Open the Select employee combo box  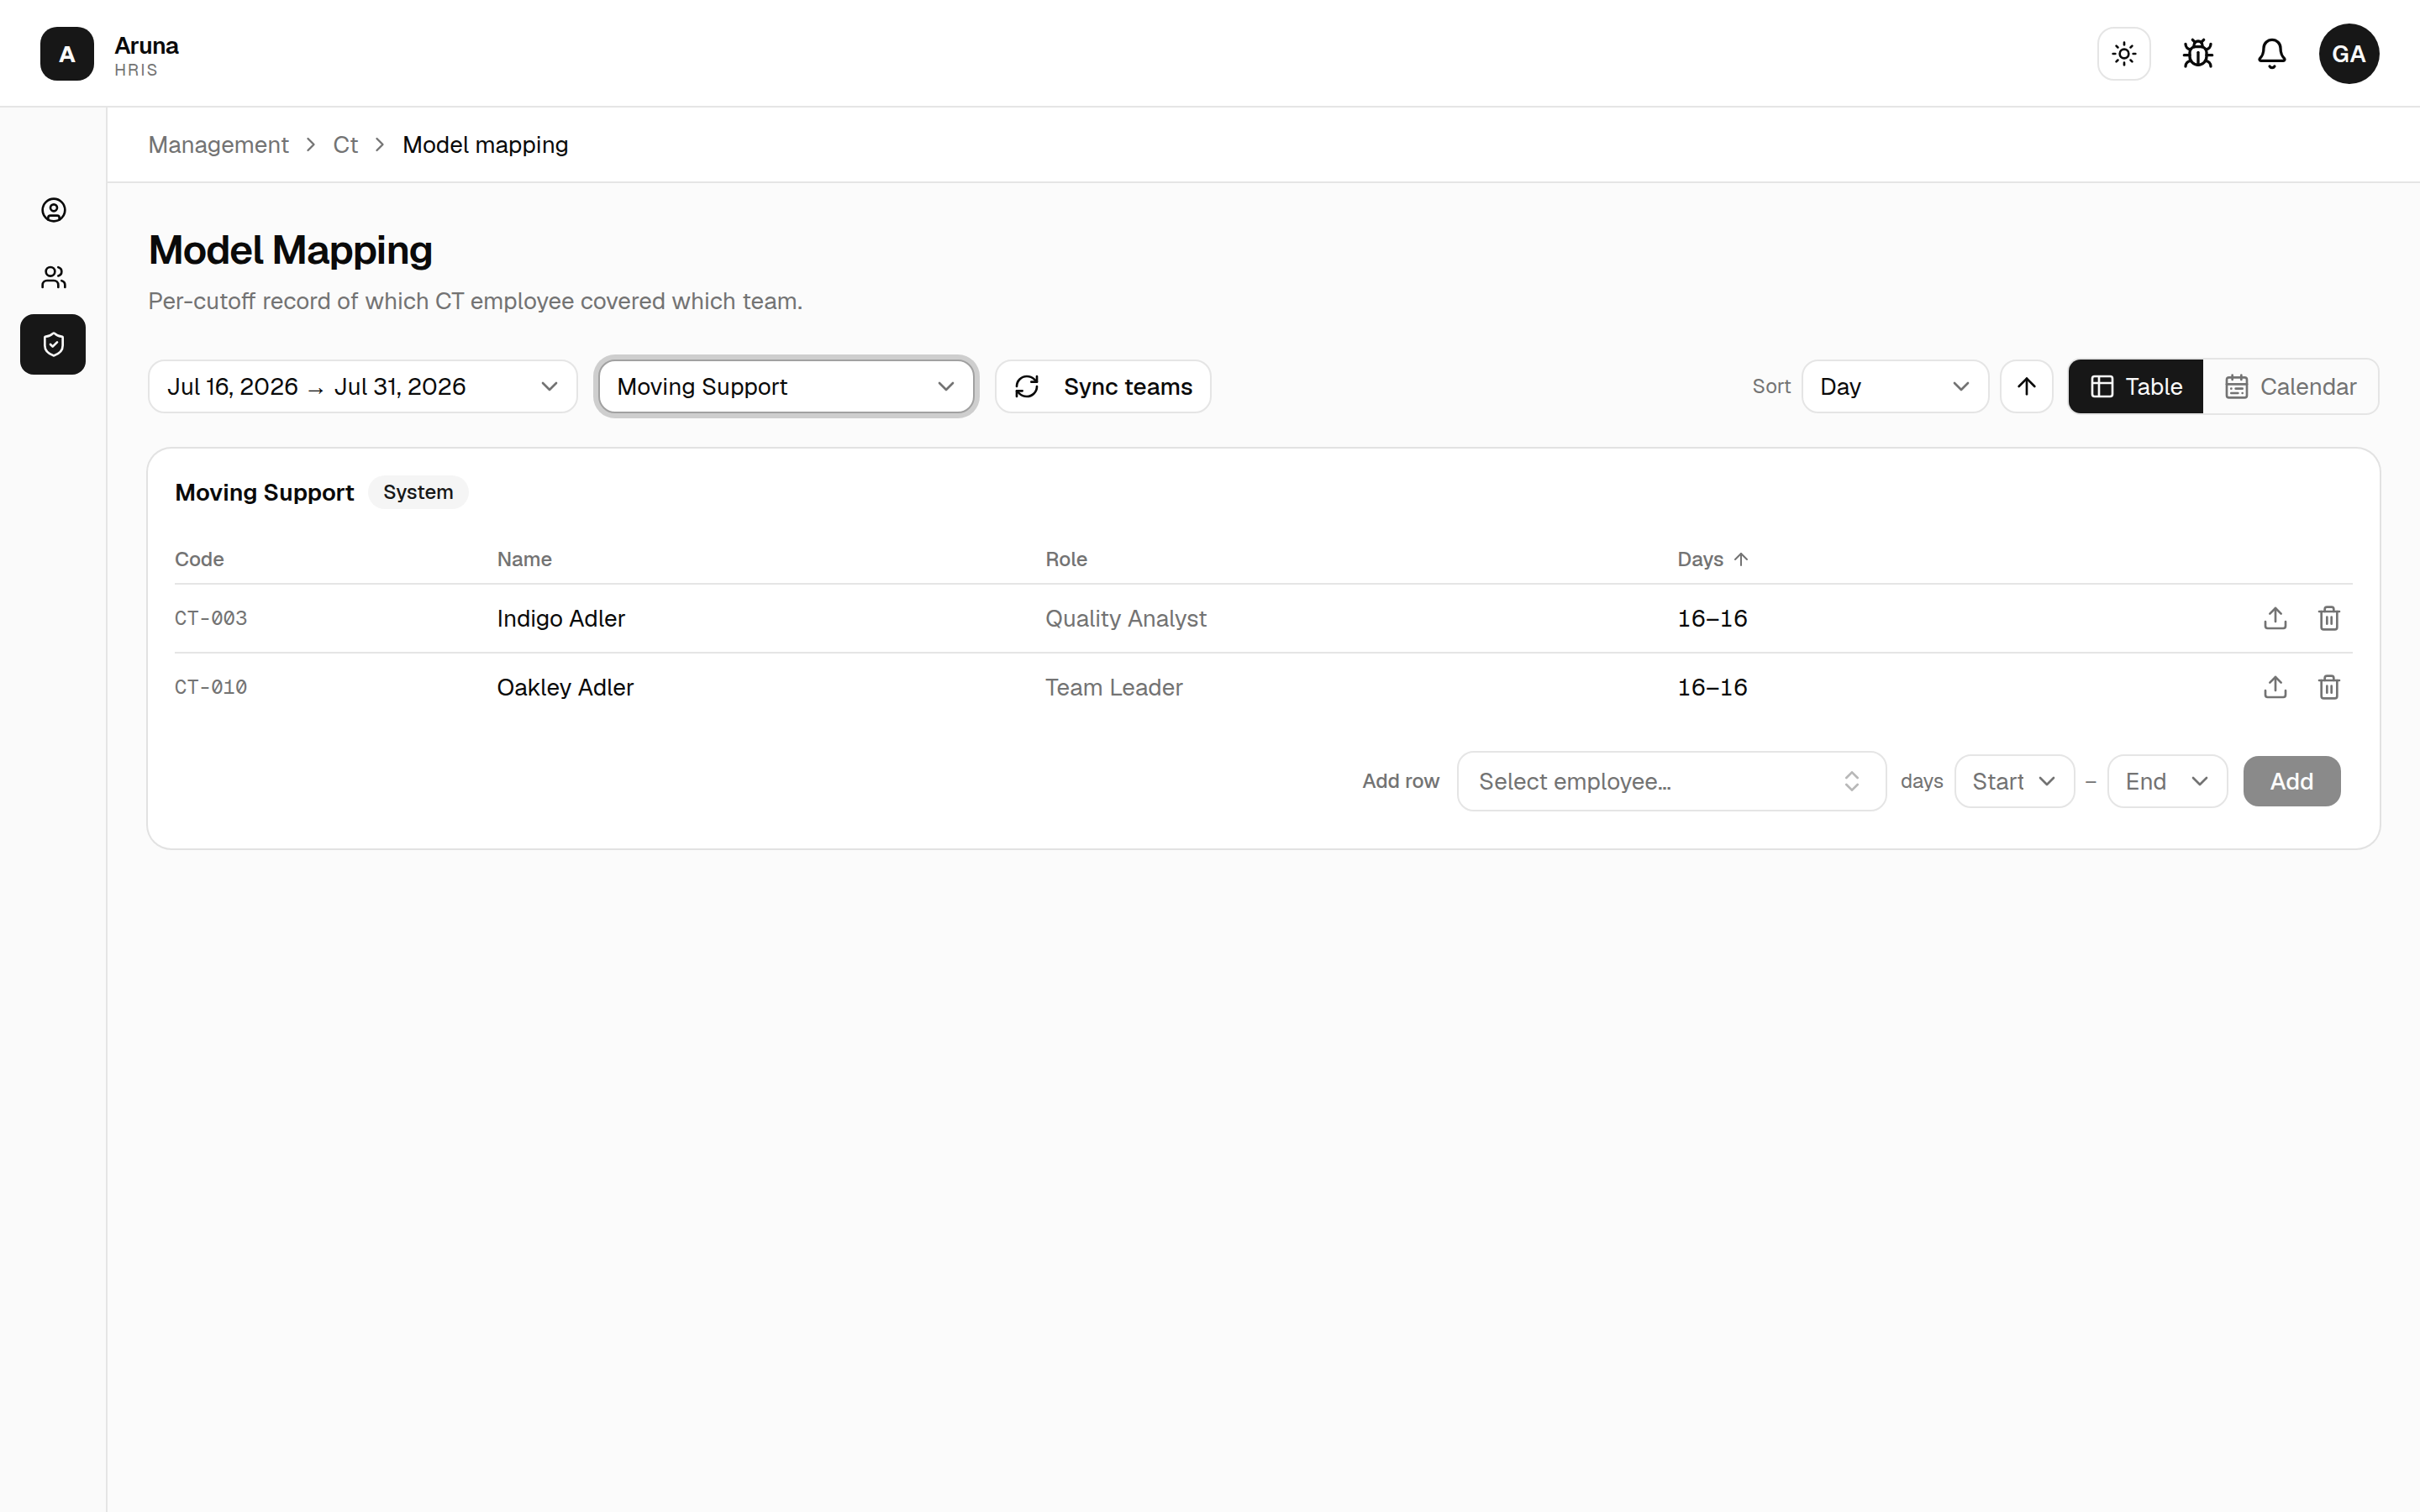[1671, 782]
